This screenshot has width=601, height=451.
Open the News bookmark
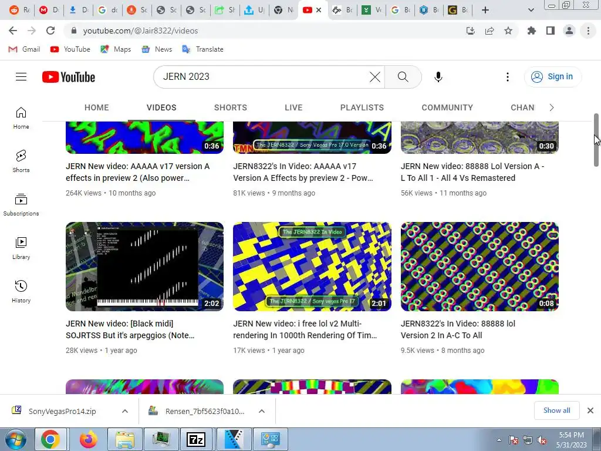[157, 49]
